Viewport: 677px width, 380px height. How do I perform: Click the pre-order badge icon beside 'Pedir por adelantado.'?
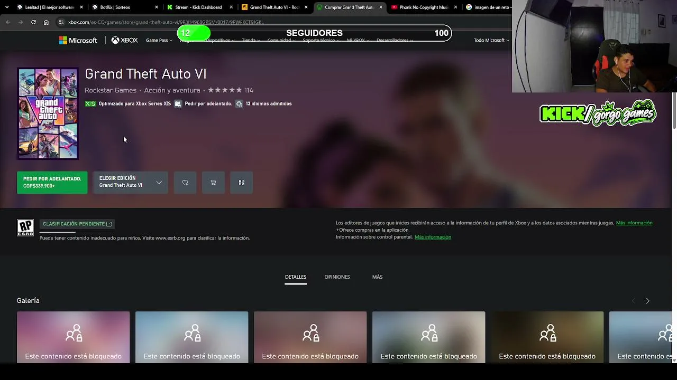178,104
